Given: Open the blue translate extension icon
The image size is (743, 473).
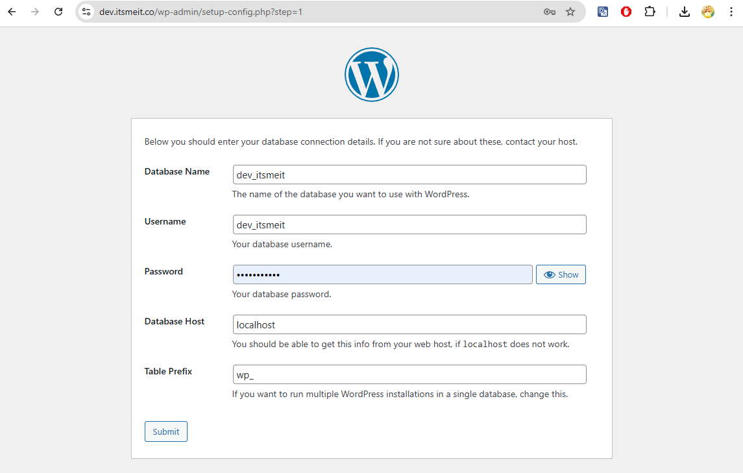Looking at the screenshot, I should 602,11.
